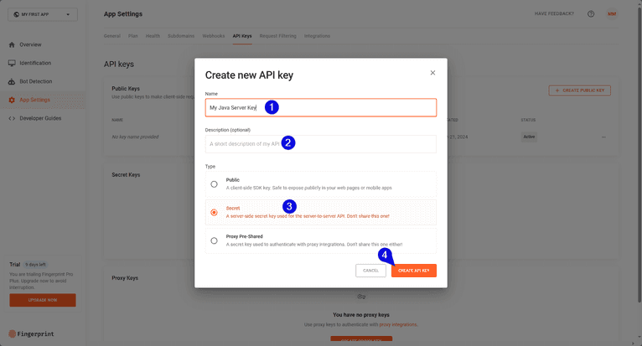
Task: Open the Request Filtering tab
Action: (x=277, y=36)
